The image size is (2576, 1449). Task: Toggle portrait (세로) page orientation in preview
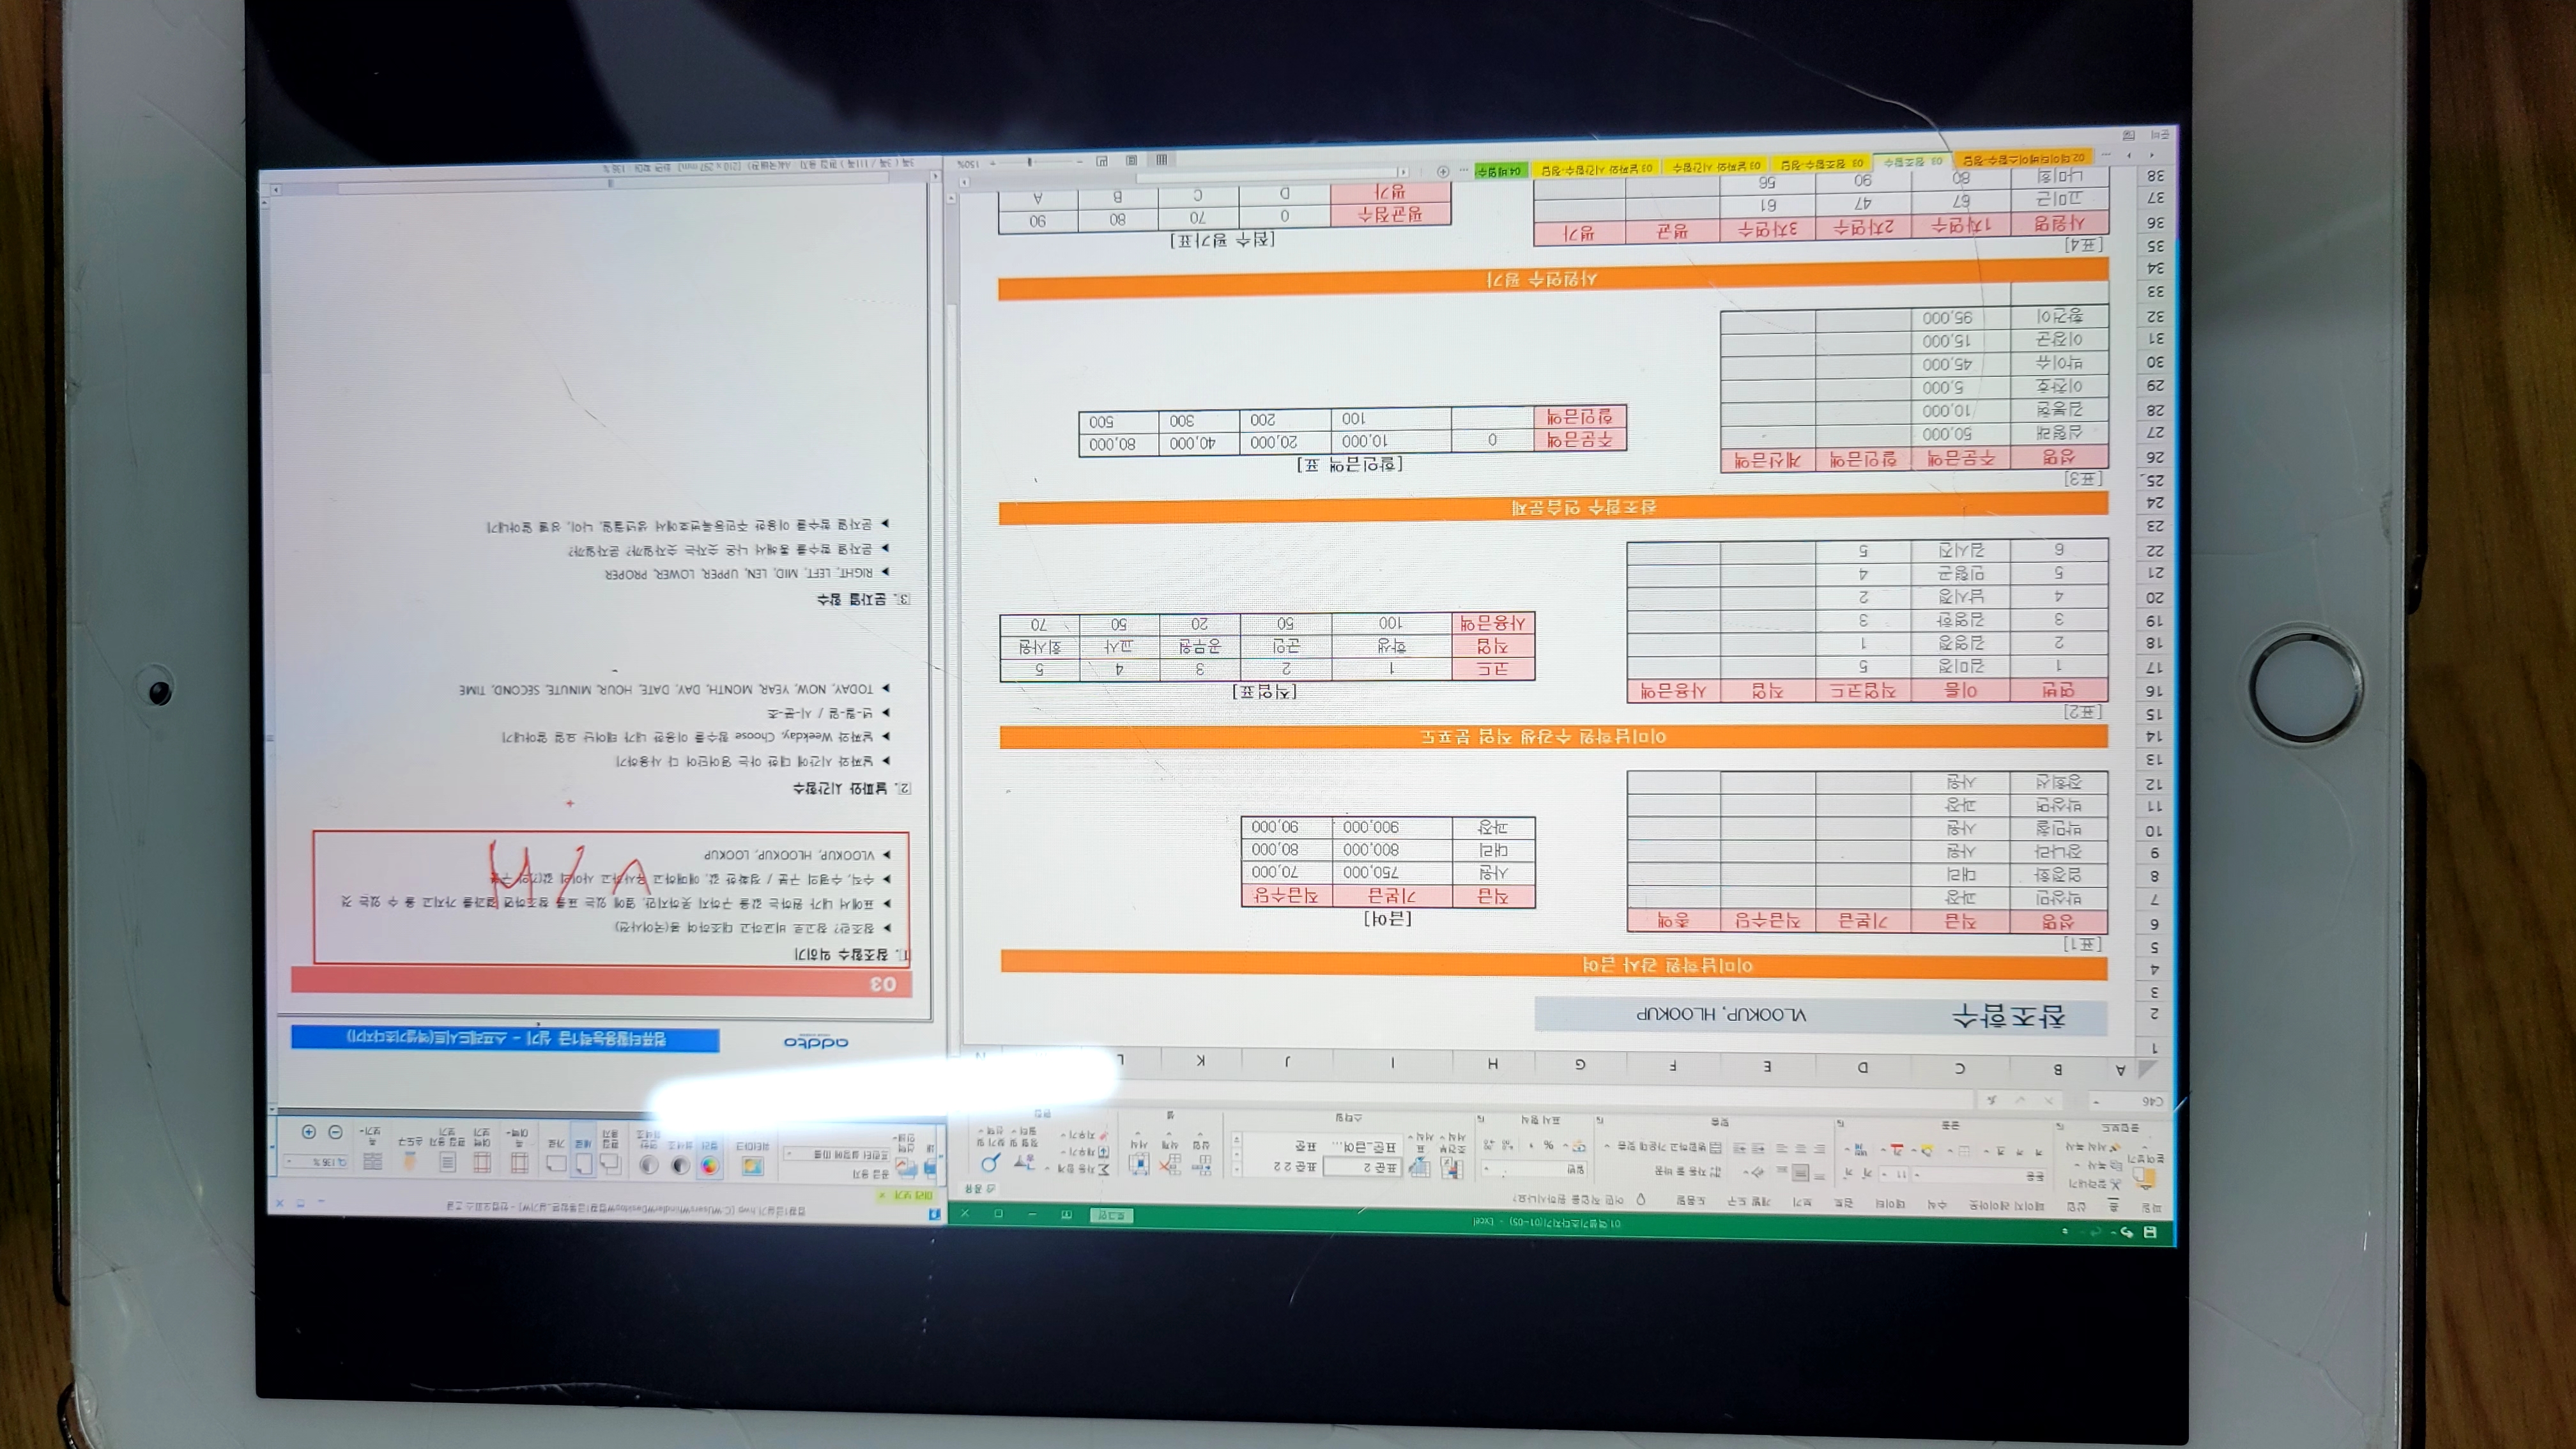click(x=584, y=1163)
